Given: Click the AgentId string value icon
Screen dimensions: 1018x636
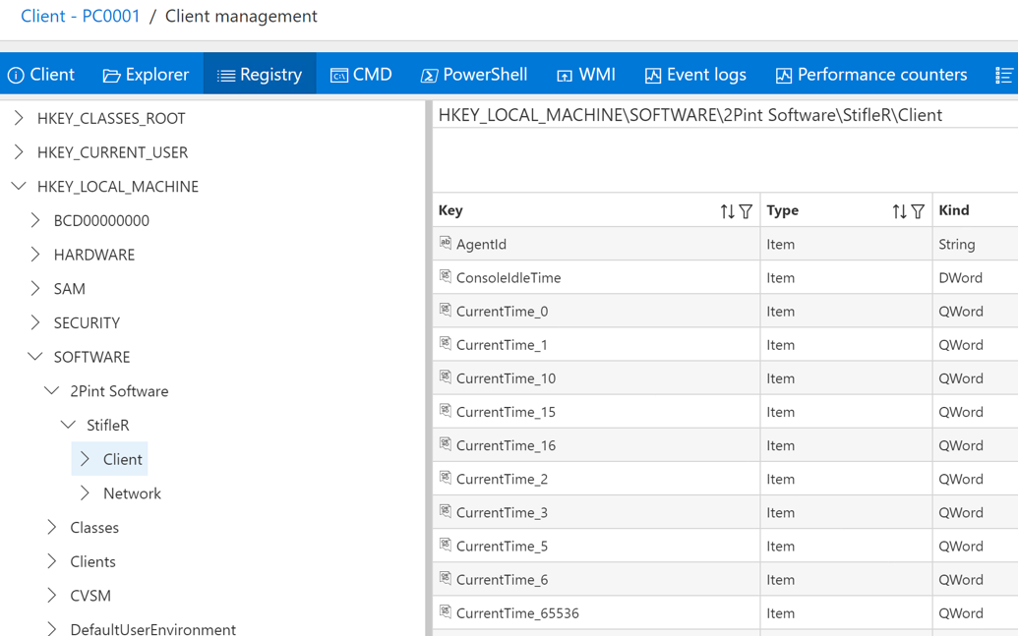Looking at the screenshot, I should 445,243.
